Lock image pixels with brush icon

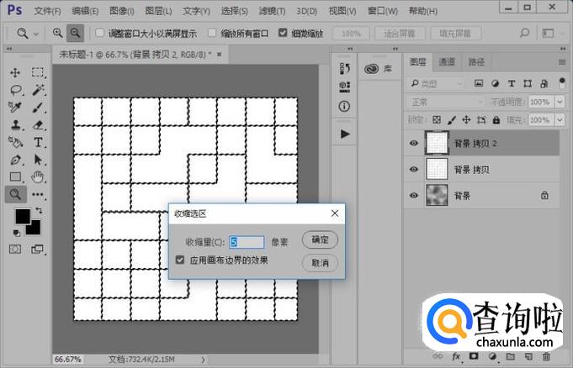point(452,120)
